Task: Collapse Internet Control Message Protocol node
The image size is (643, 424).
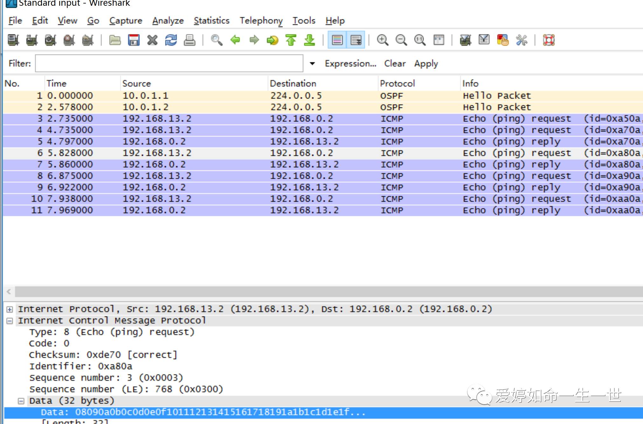Action: (x=10, y=321)
